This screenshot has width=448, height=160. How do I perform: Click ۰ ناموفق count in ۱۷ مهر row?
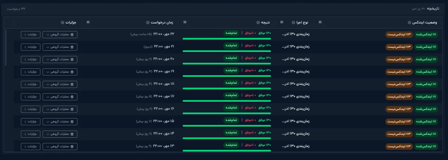coord(250,95)
